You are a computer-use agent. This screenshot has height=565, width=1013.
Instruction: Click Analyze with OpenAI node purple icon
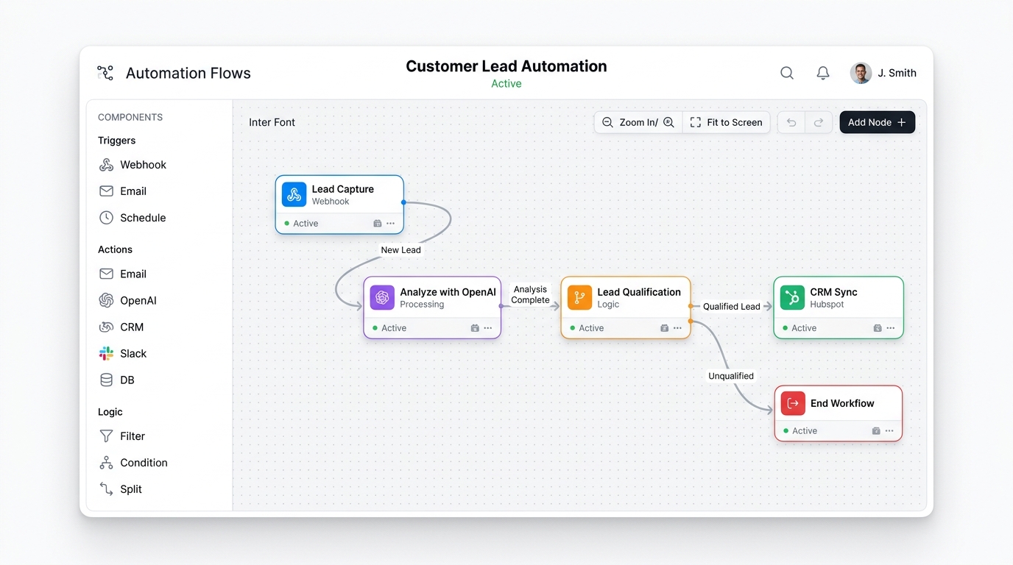382,297
